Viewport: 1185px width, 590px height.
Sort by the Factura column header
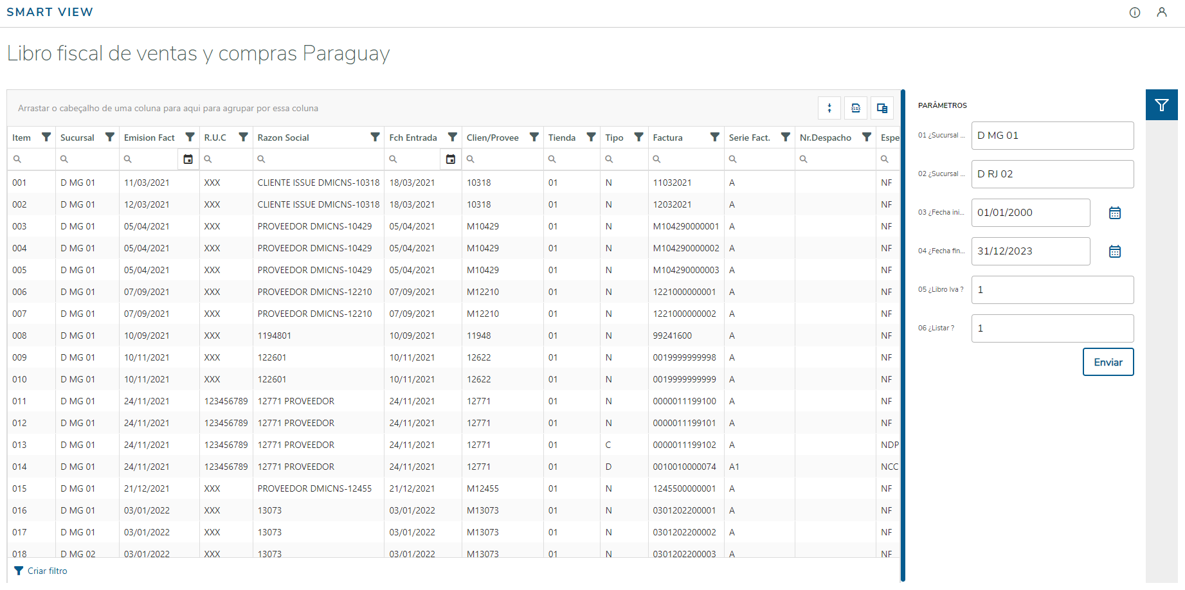[667, 138]
